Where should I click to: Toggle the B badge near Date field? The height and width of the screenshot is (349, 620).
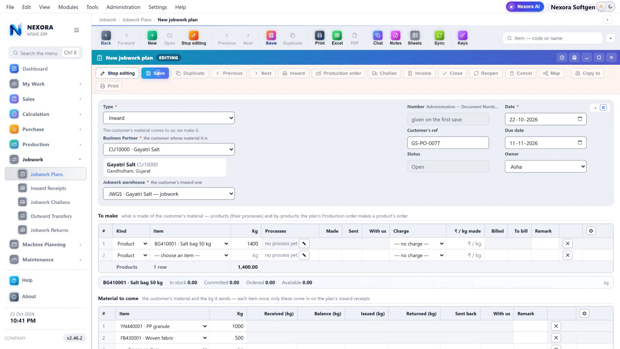point(603,107)
